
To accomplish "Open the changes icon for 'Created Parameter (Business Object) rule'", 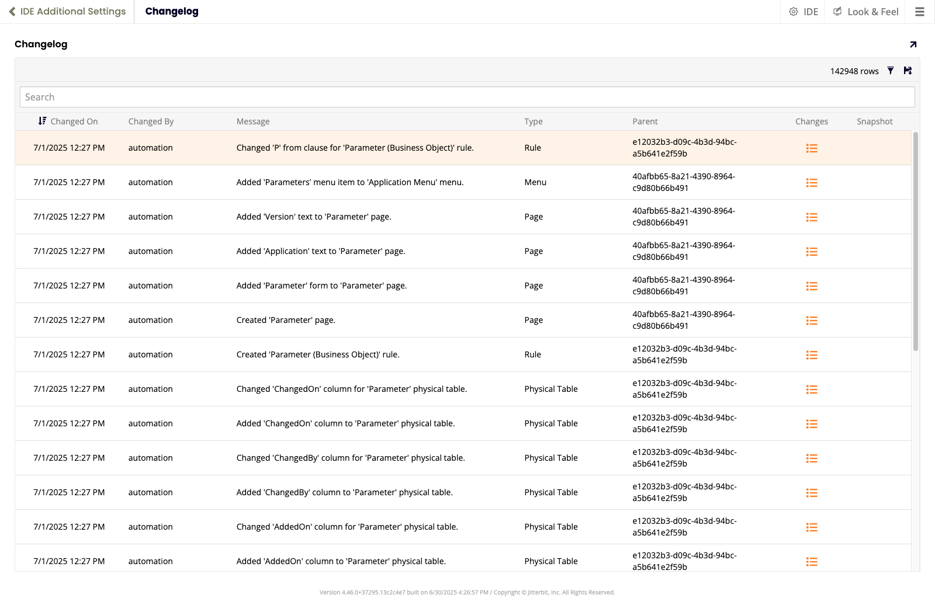I will click(811, 355).
